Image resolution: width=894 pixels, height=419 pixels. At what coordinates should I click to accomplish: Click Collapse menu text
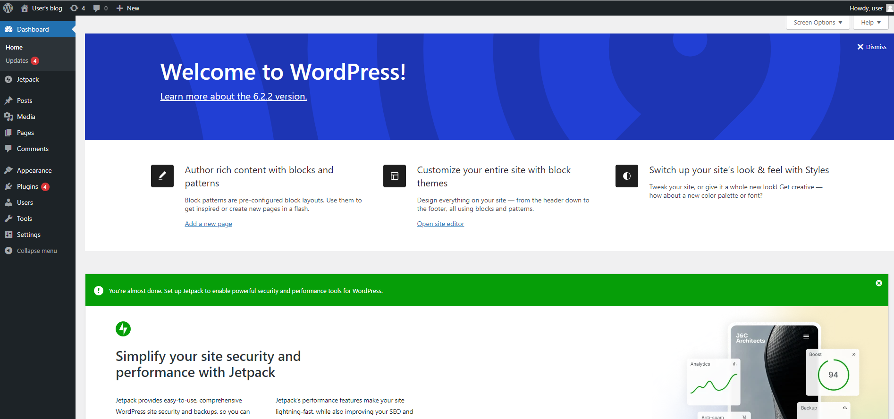(37, 251)
